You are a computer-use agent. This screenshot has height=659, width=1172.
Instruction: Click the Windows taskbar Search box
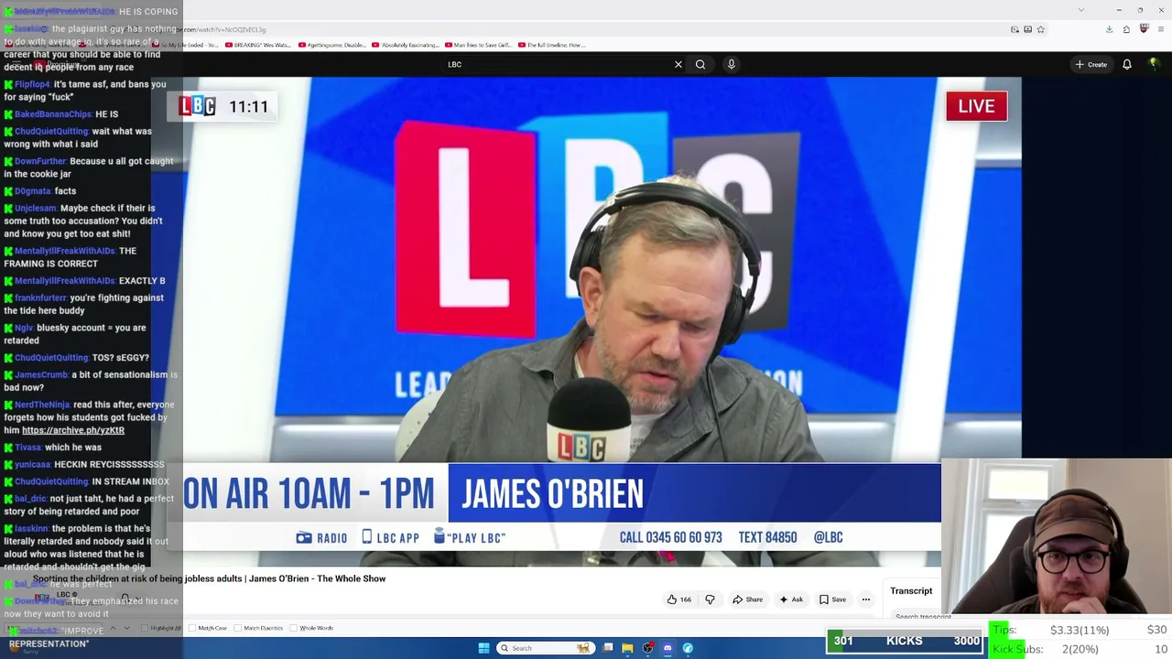point(544,648)
